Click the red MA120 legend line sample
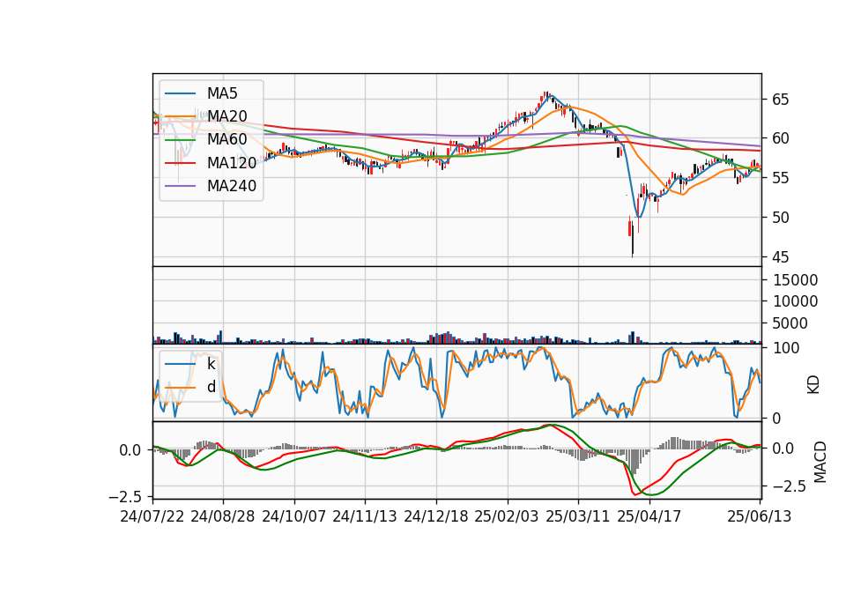 point(180,163)
